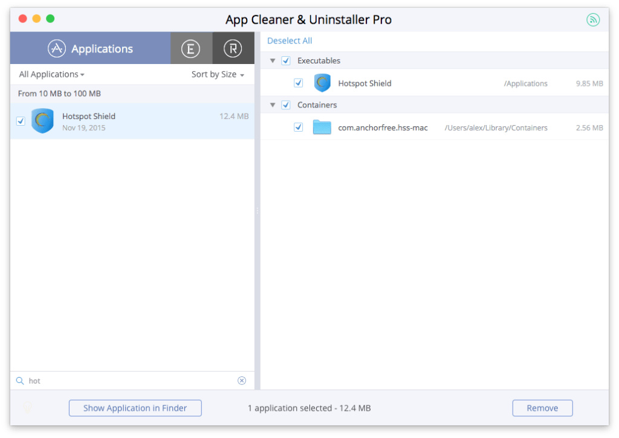
Task: Click the Containers group label
Action: 317,105
